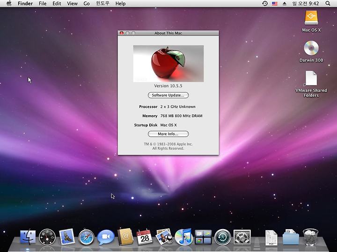The height and width of the screenshot is (252, 337).
Task: Open the Documents stack in Dock
Action: 271,238
